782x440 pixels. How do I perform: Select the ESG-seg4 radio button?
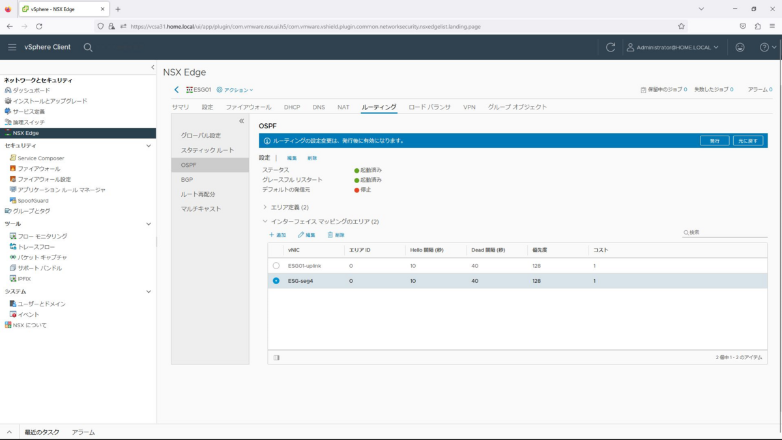tap(276, 281)
